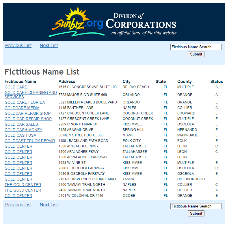The height and width of the screenshot is (228, 227).
Task: Click the BROWARD county cell
Action: [x=186, y=113]
